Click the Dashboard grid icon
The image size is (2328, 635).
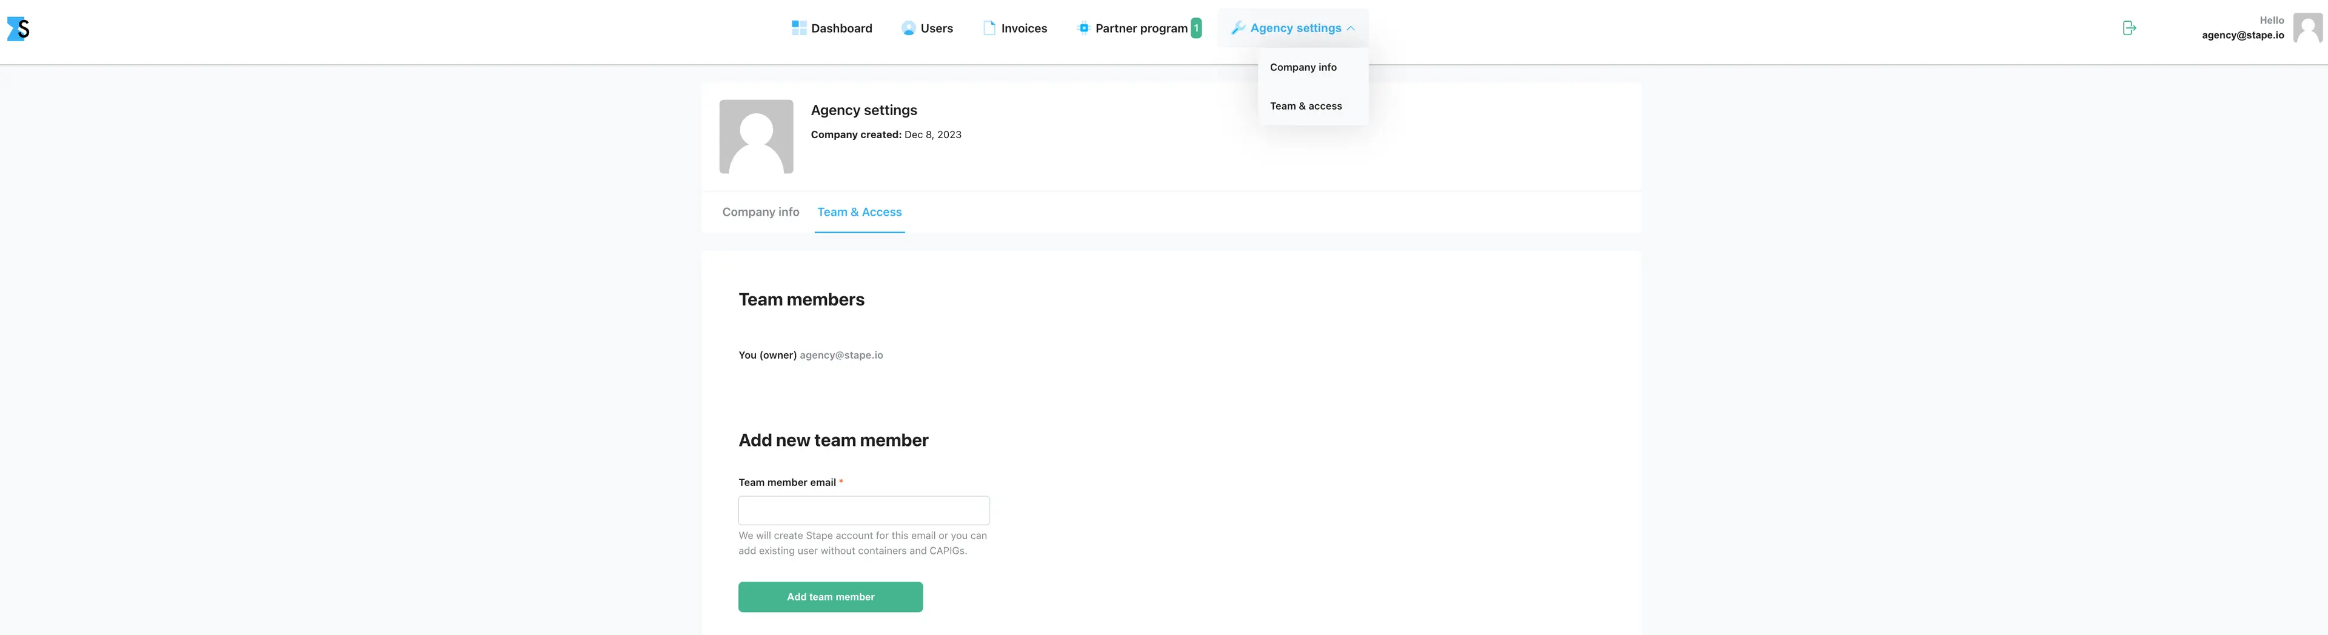(799, 28)
